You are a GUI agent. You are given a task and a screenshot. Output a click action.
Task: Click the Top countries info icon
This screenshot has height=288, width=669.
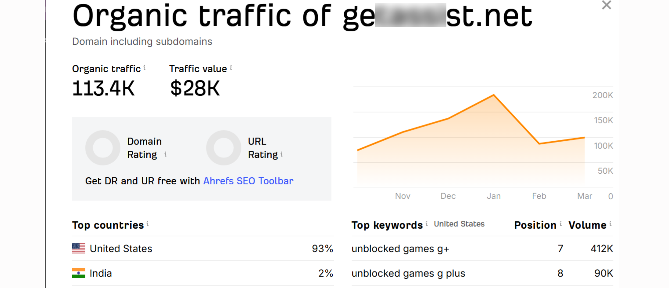tap(148, 224)
